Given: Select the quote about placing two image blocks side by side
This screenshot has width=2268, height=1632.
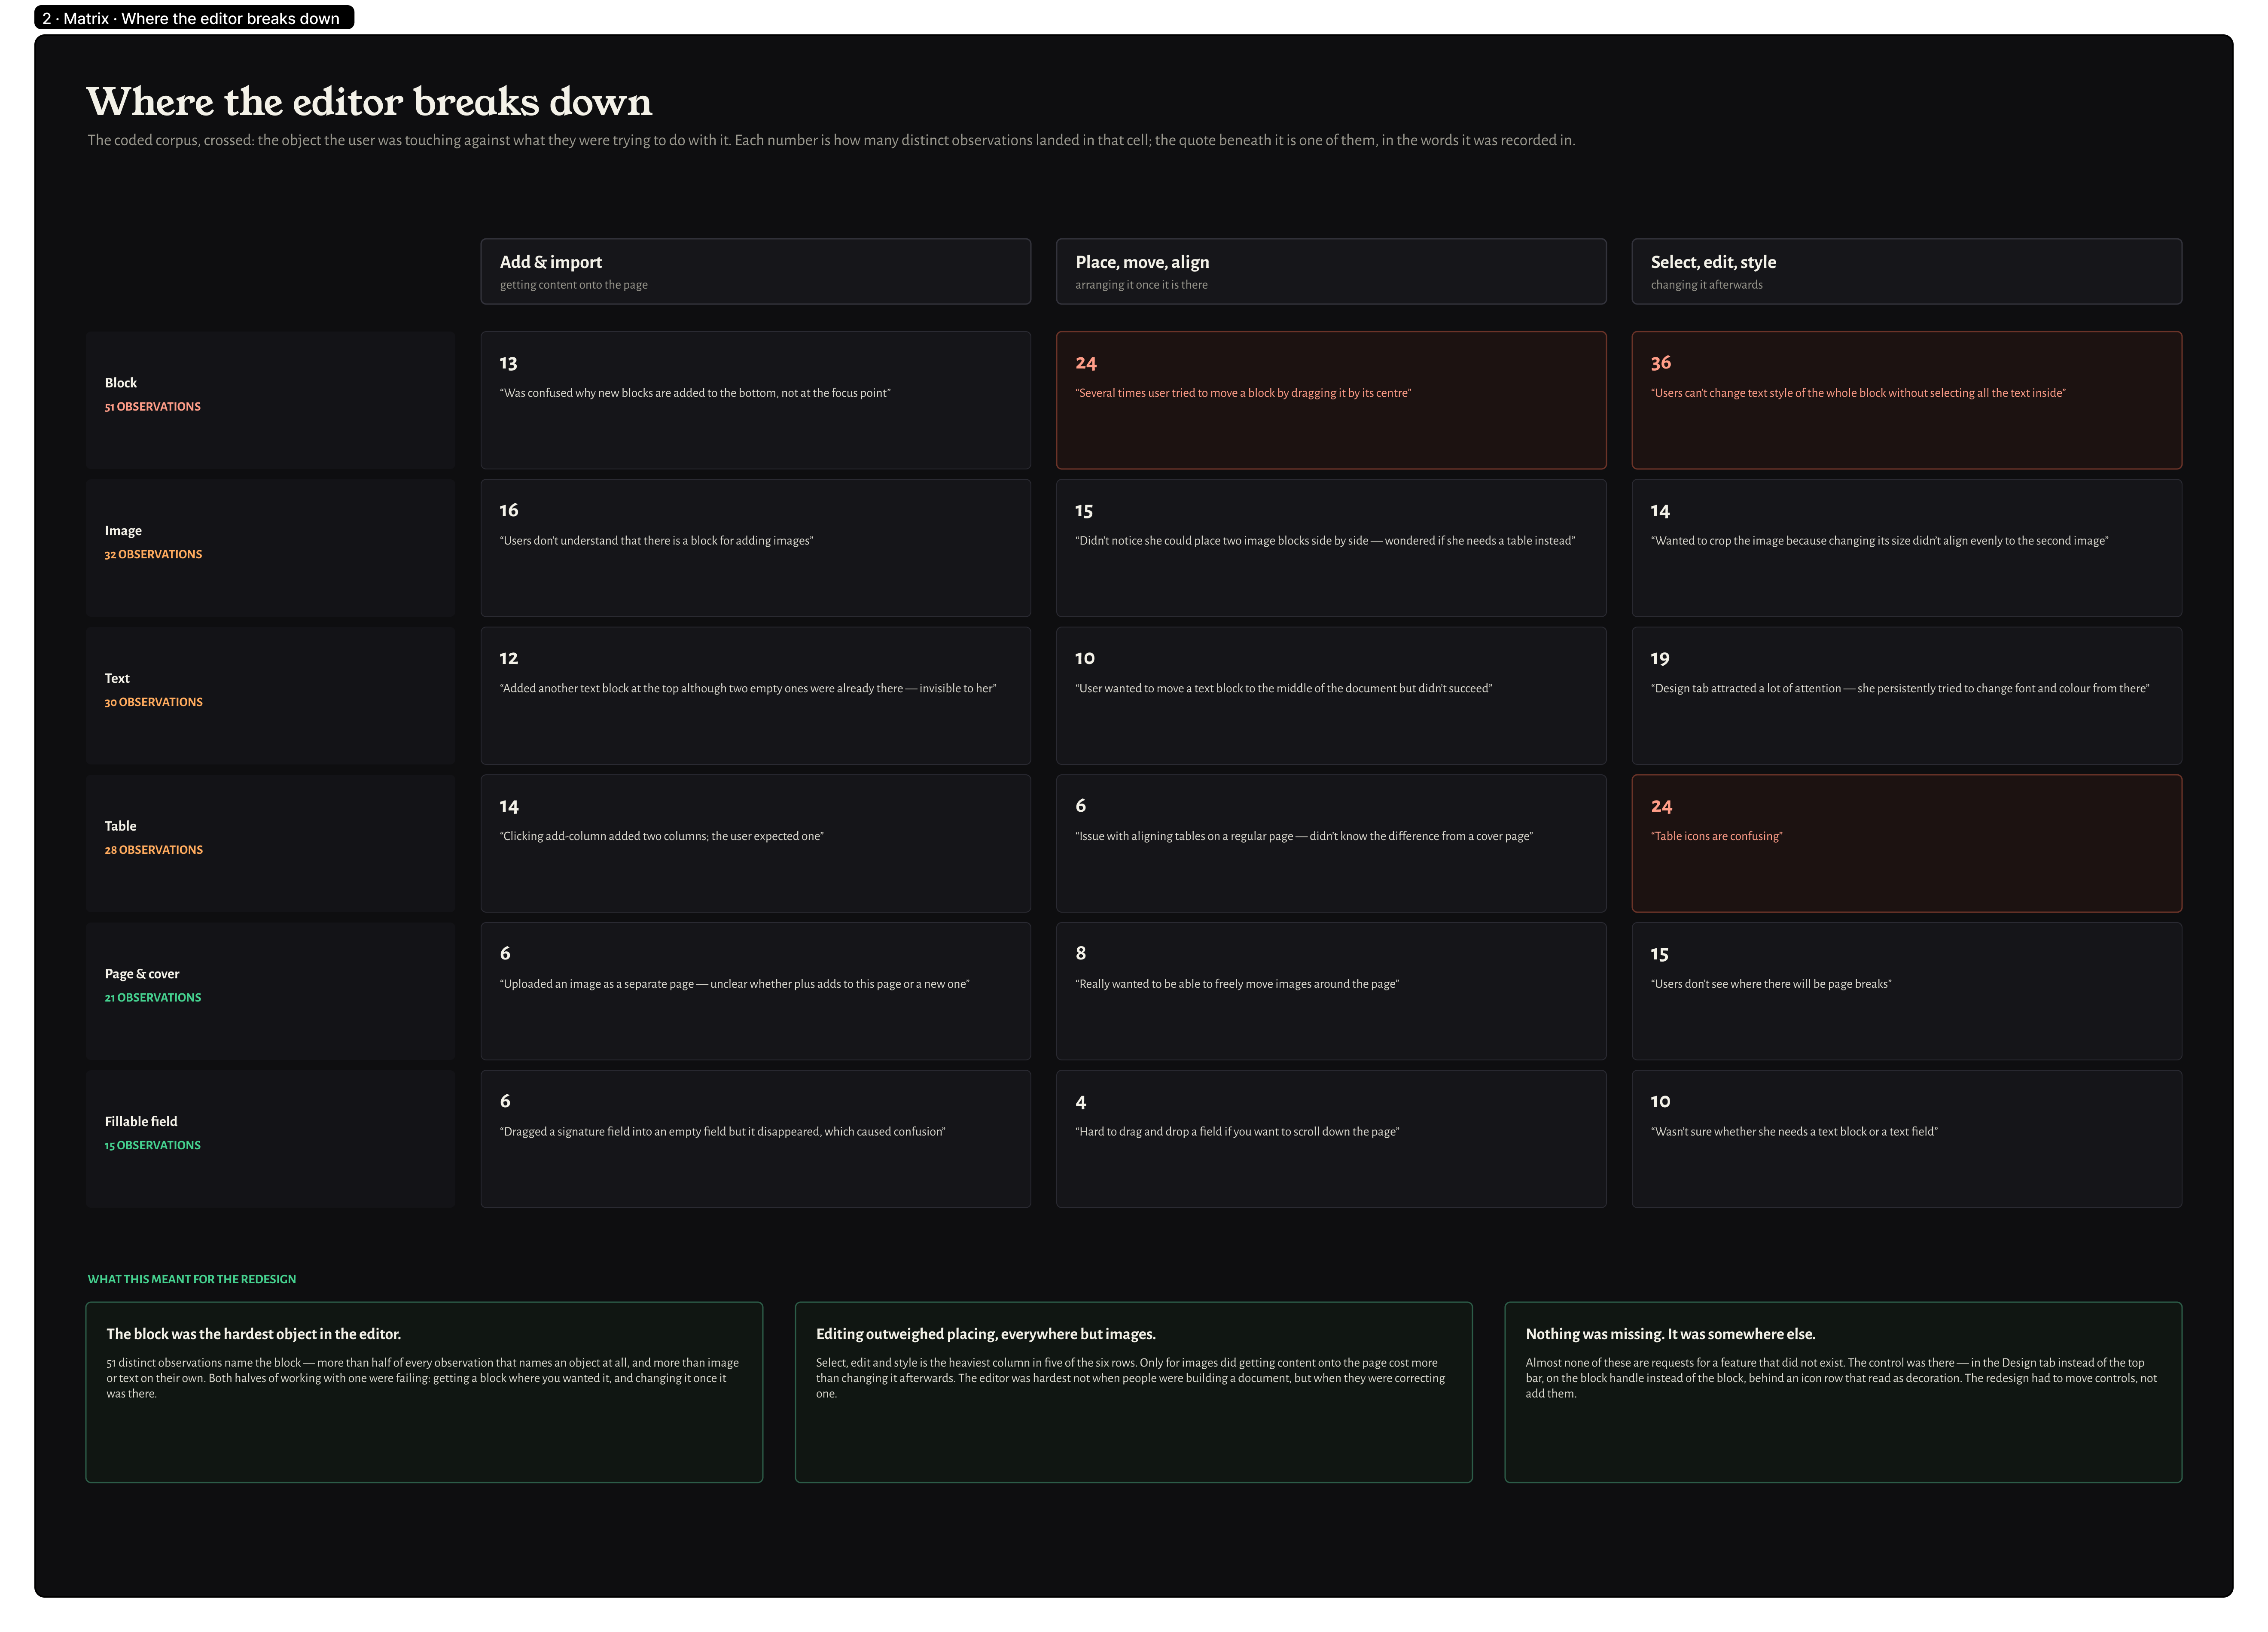Looking at the screenshot, I should 1325,541.
